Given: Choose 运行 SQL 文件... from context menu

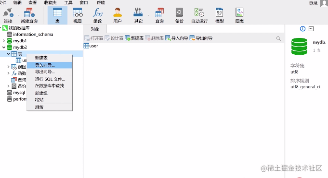Looking at the screenshot, I should pyautogui.click(x=50, y=79).
